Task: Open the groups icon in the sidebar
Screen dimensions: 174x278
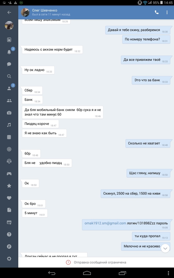Action: (9, 101)
